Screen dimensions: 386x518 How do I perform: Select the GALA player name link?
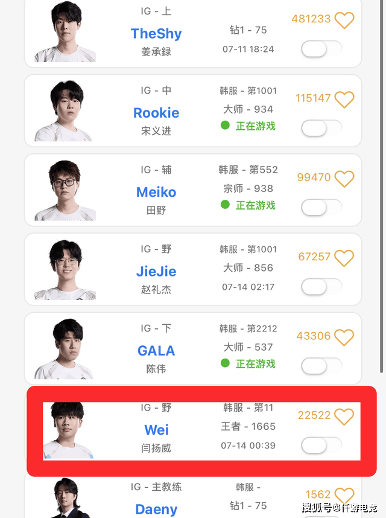156,351
